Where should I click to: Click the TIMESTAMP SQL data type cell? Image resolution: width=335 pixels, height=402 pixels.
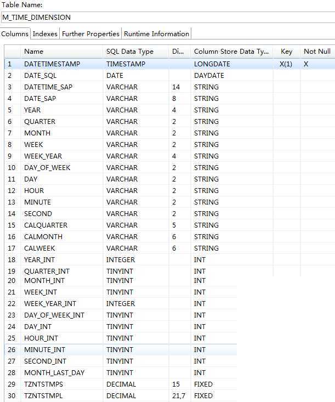pyautogui.click(x=126, y=64)
